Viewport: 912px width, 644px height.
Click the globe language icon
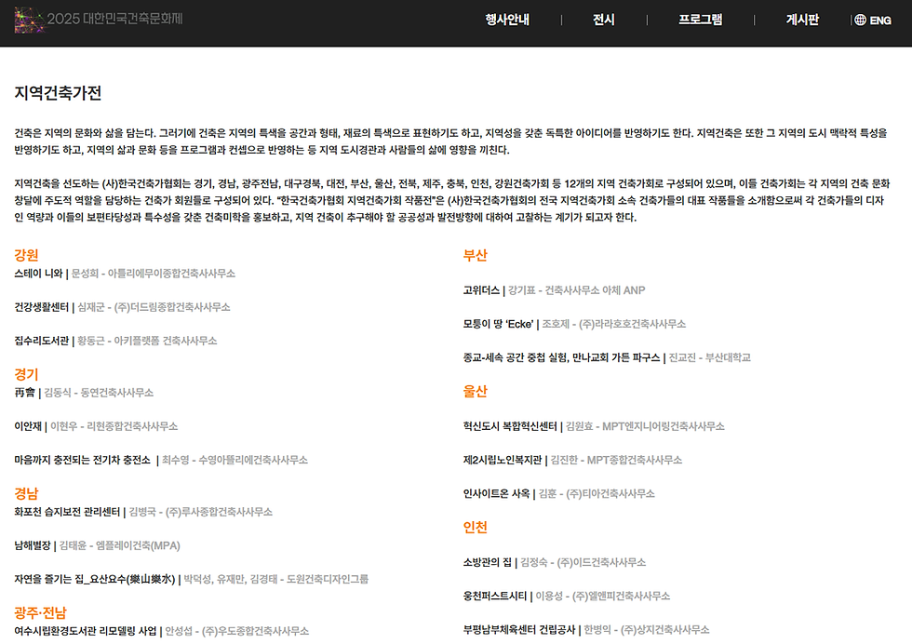pos(860,20)
